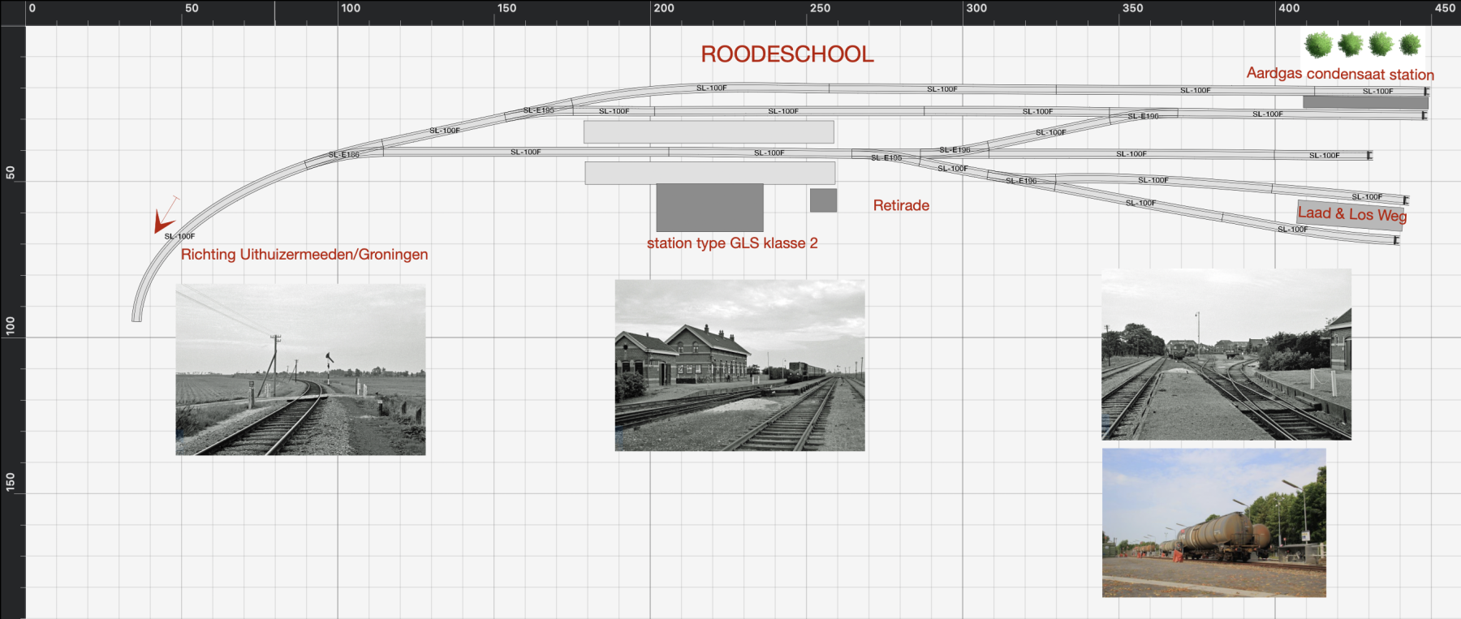Open the black-and-white curved track signal photo
This screenshot has height=619, width=1461.
click(301, 370)
